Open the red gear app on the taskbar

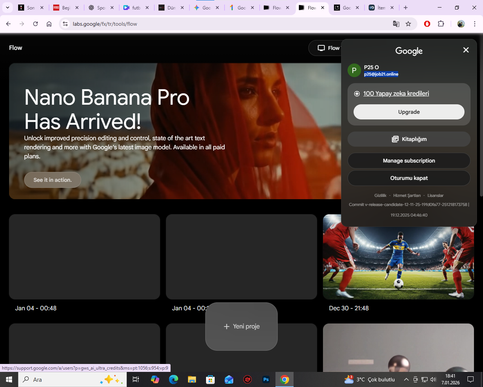[248, 379]
